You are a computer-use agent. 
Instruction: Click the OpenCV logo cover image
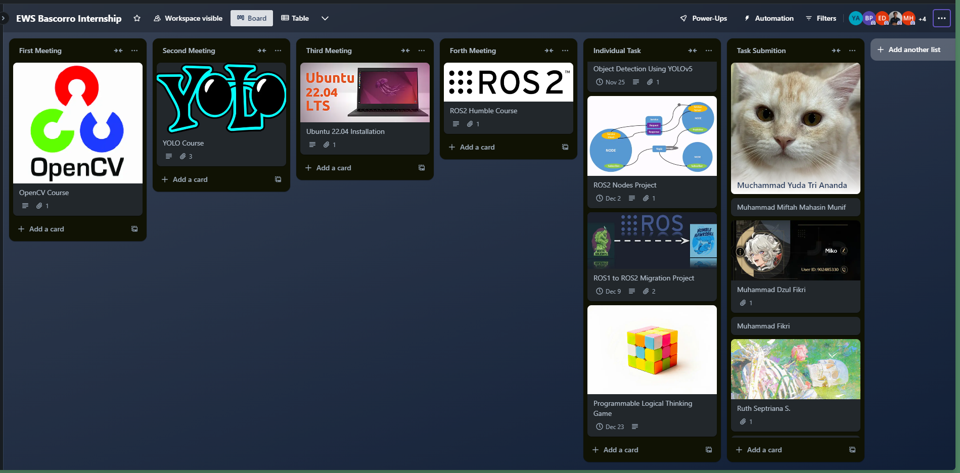78,123
